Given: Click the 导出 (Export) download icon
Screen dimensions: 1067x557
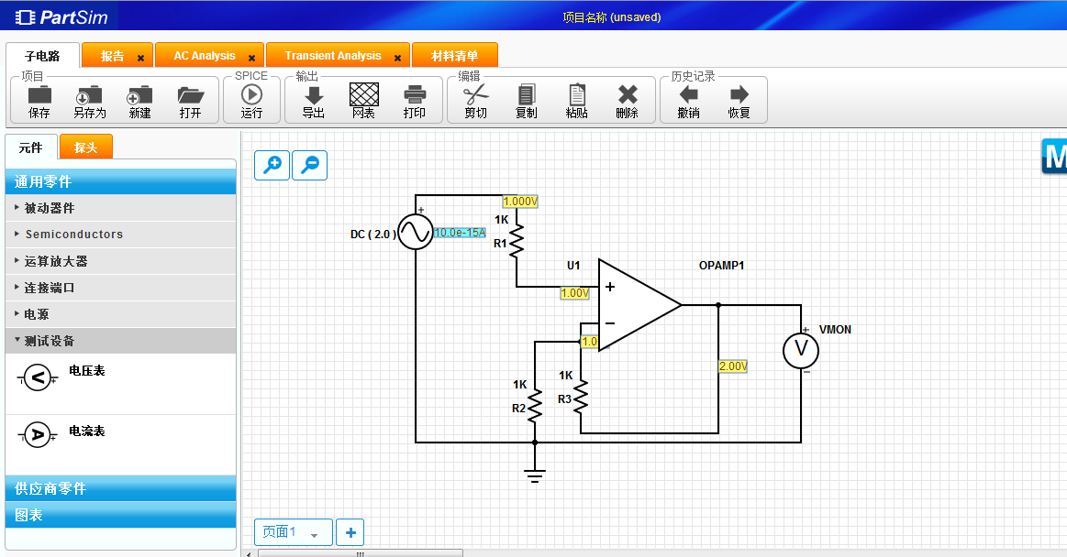Looking at the screenshot, I should coord(314,95).
